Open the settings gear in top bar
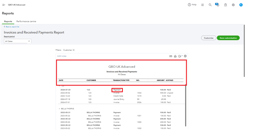 click(x=233, y=5)
